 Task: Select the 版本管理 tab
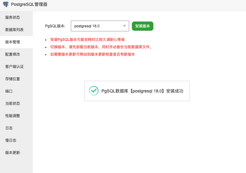point(16,42)
